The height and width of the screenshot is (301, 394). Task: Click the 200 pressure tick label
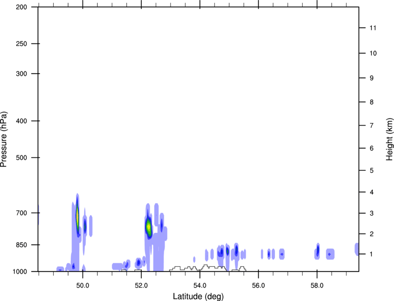click(x=22, y=7)
